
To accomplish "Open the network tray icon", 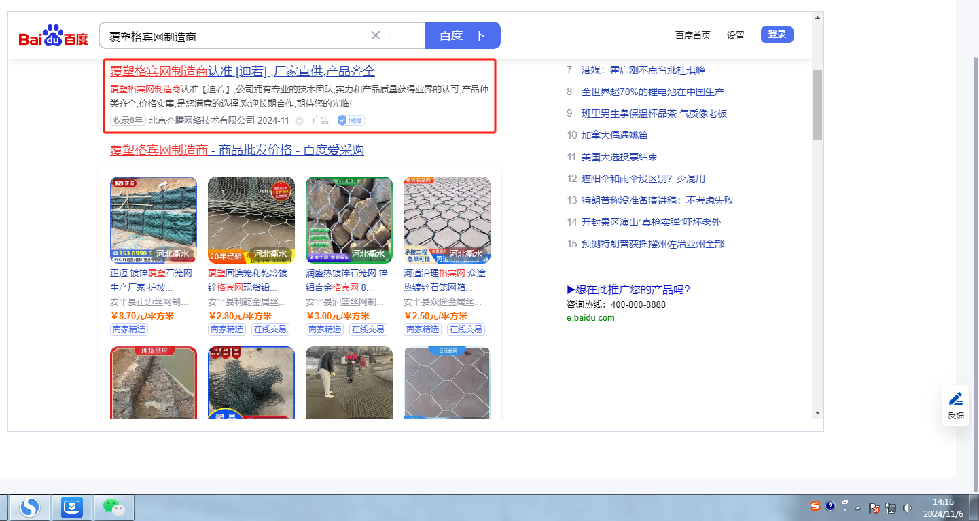I will point(891,507).
